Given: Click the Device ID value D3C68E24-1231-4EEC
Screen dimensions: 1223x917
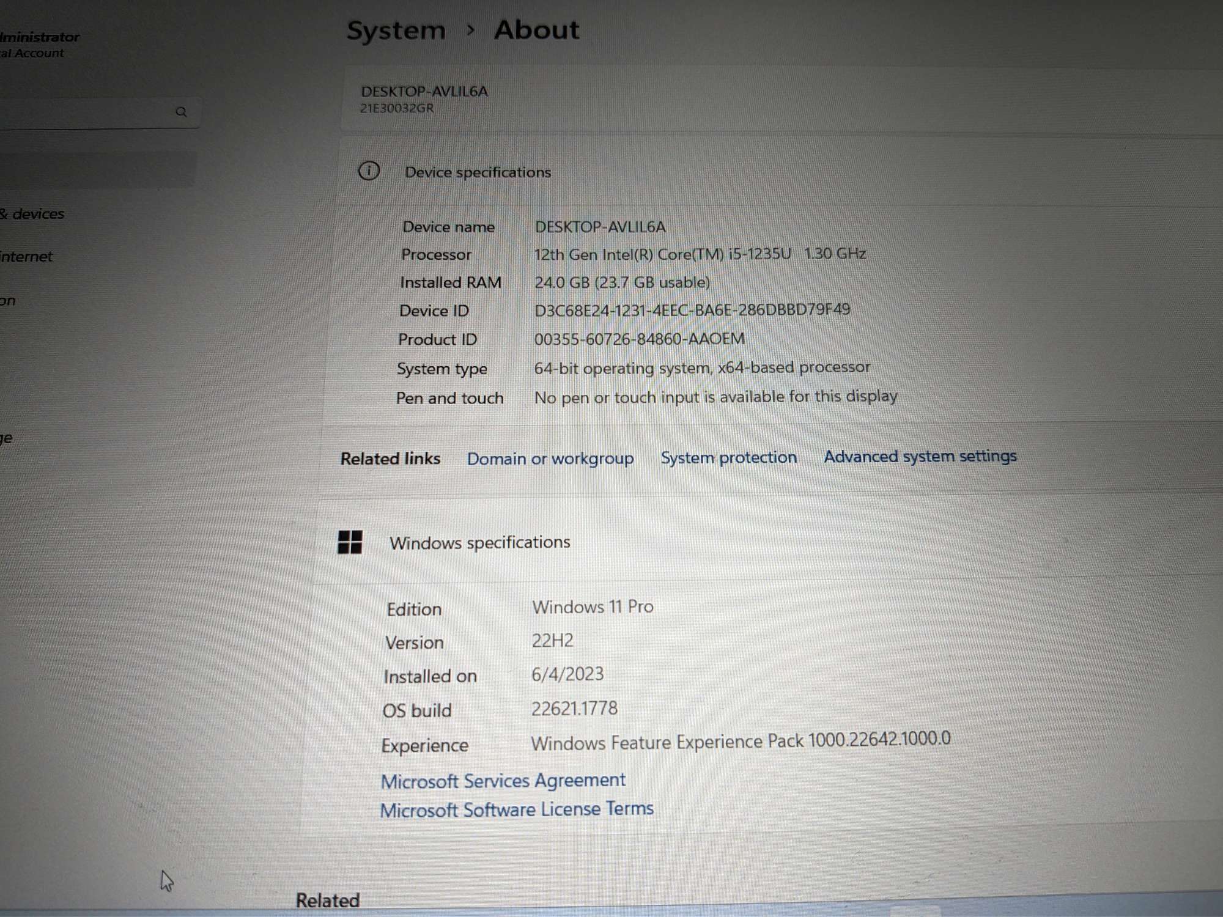Looking at the screenshot, I should 692,310.
